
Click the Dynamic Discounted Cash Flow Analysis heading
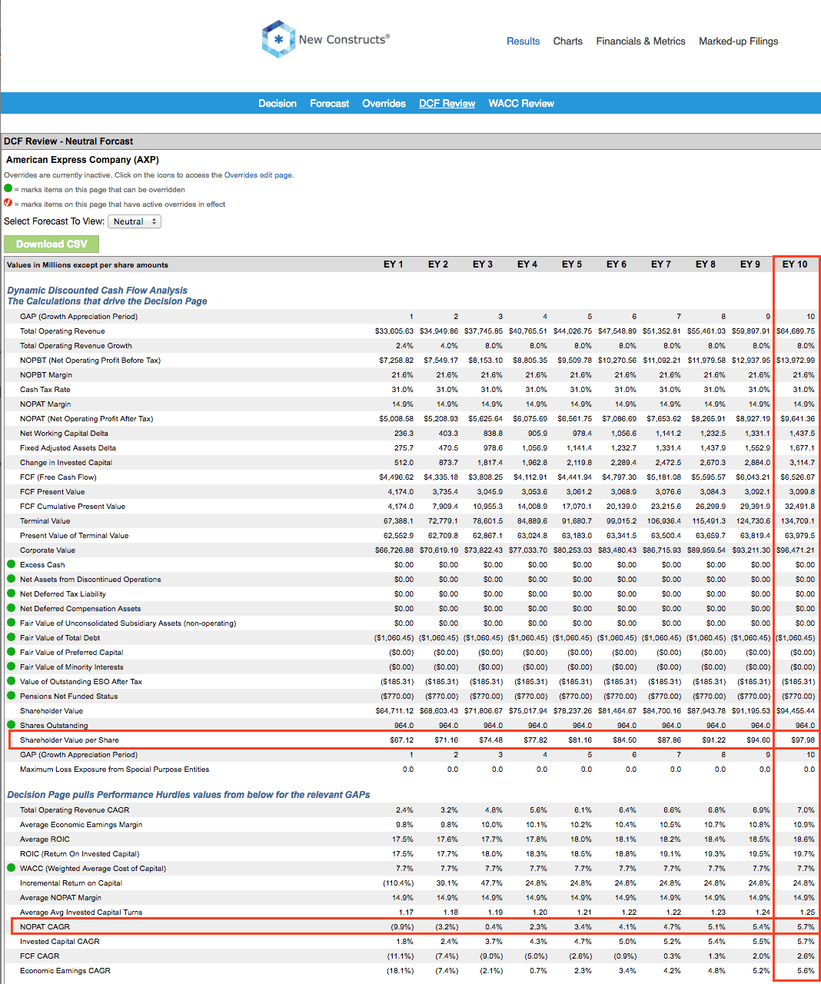click(97, 291)
